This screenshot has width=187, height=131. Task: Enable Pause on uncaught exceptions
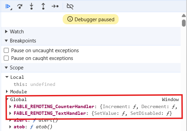(x=6, y=51)
